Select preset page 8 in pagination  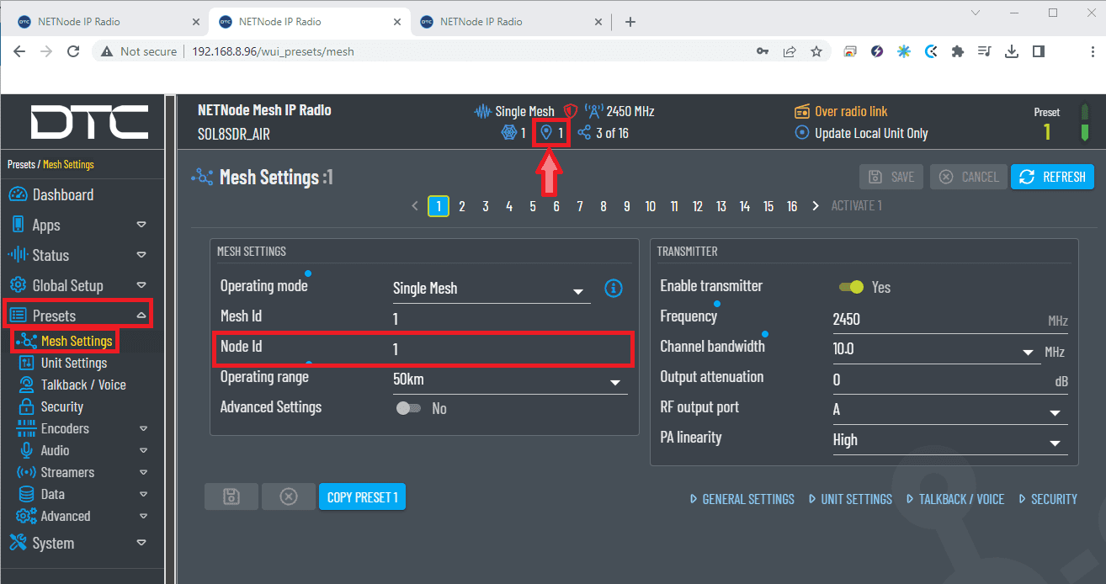tap(604, 206)
